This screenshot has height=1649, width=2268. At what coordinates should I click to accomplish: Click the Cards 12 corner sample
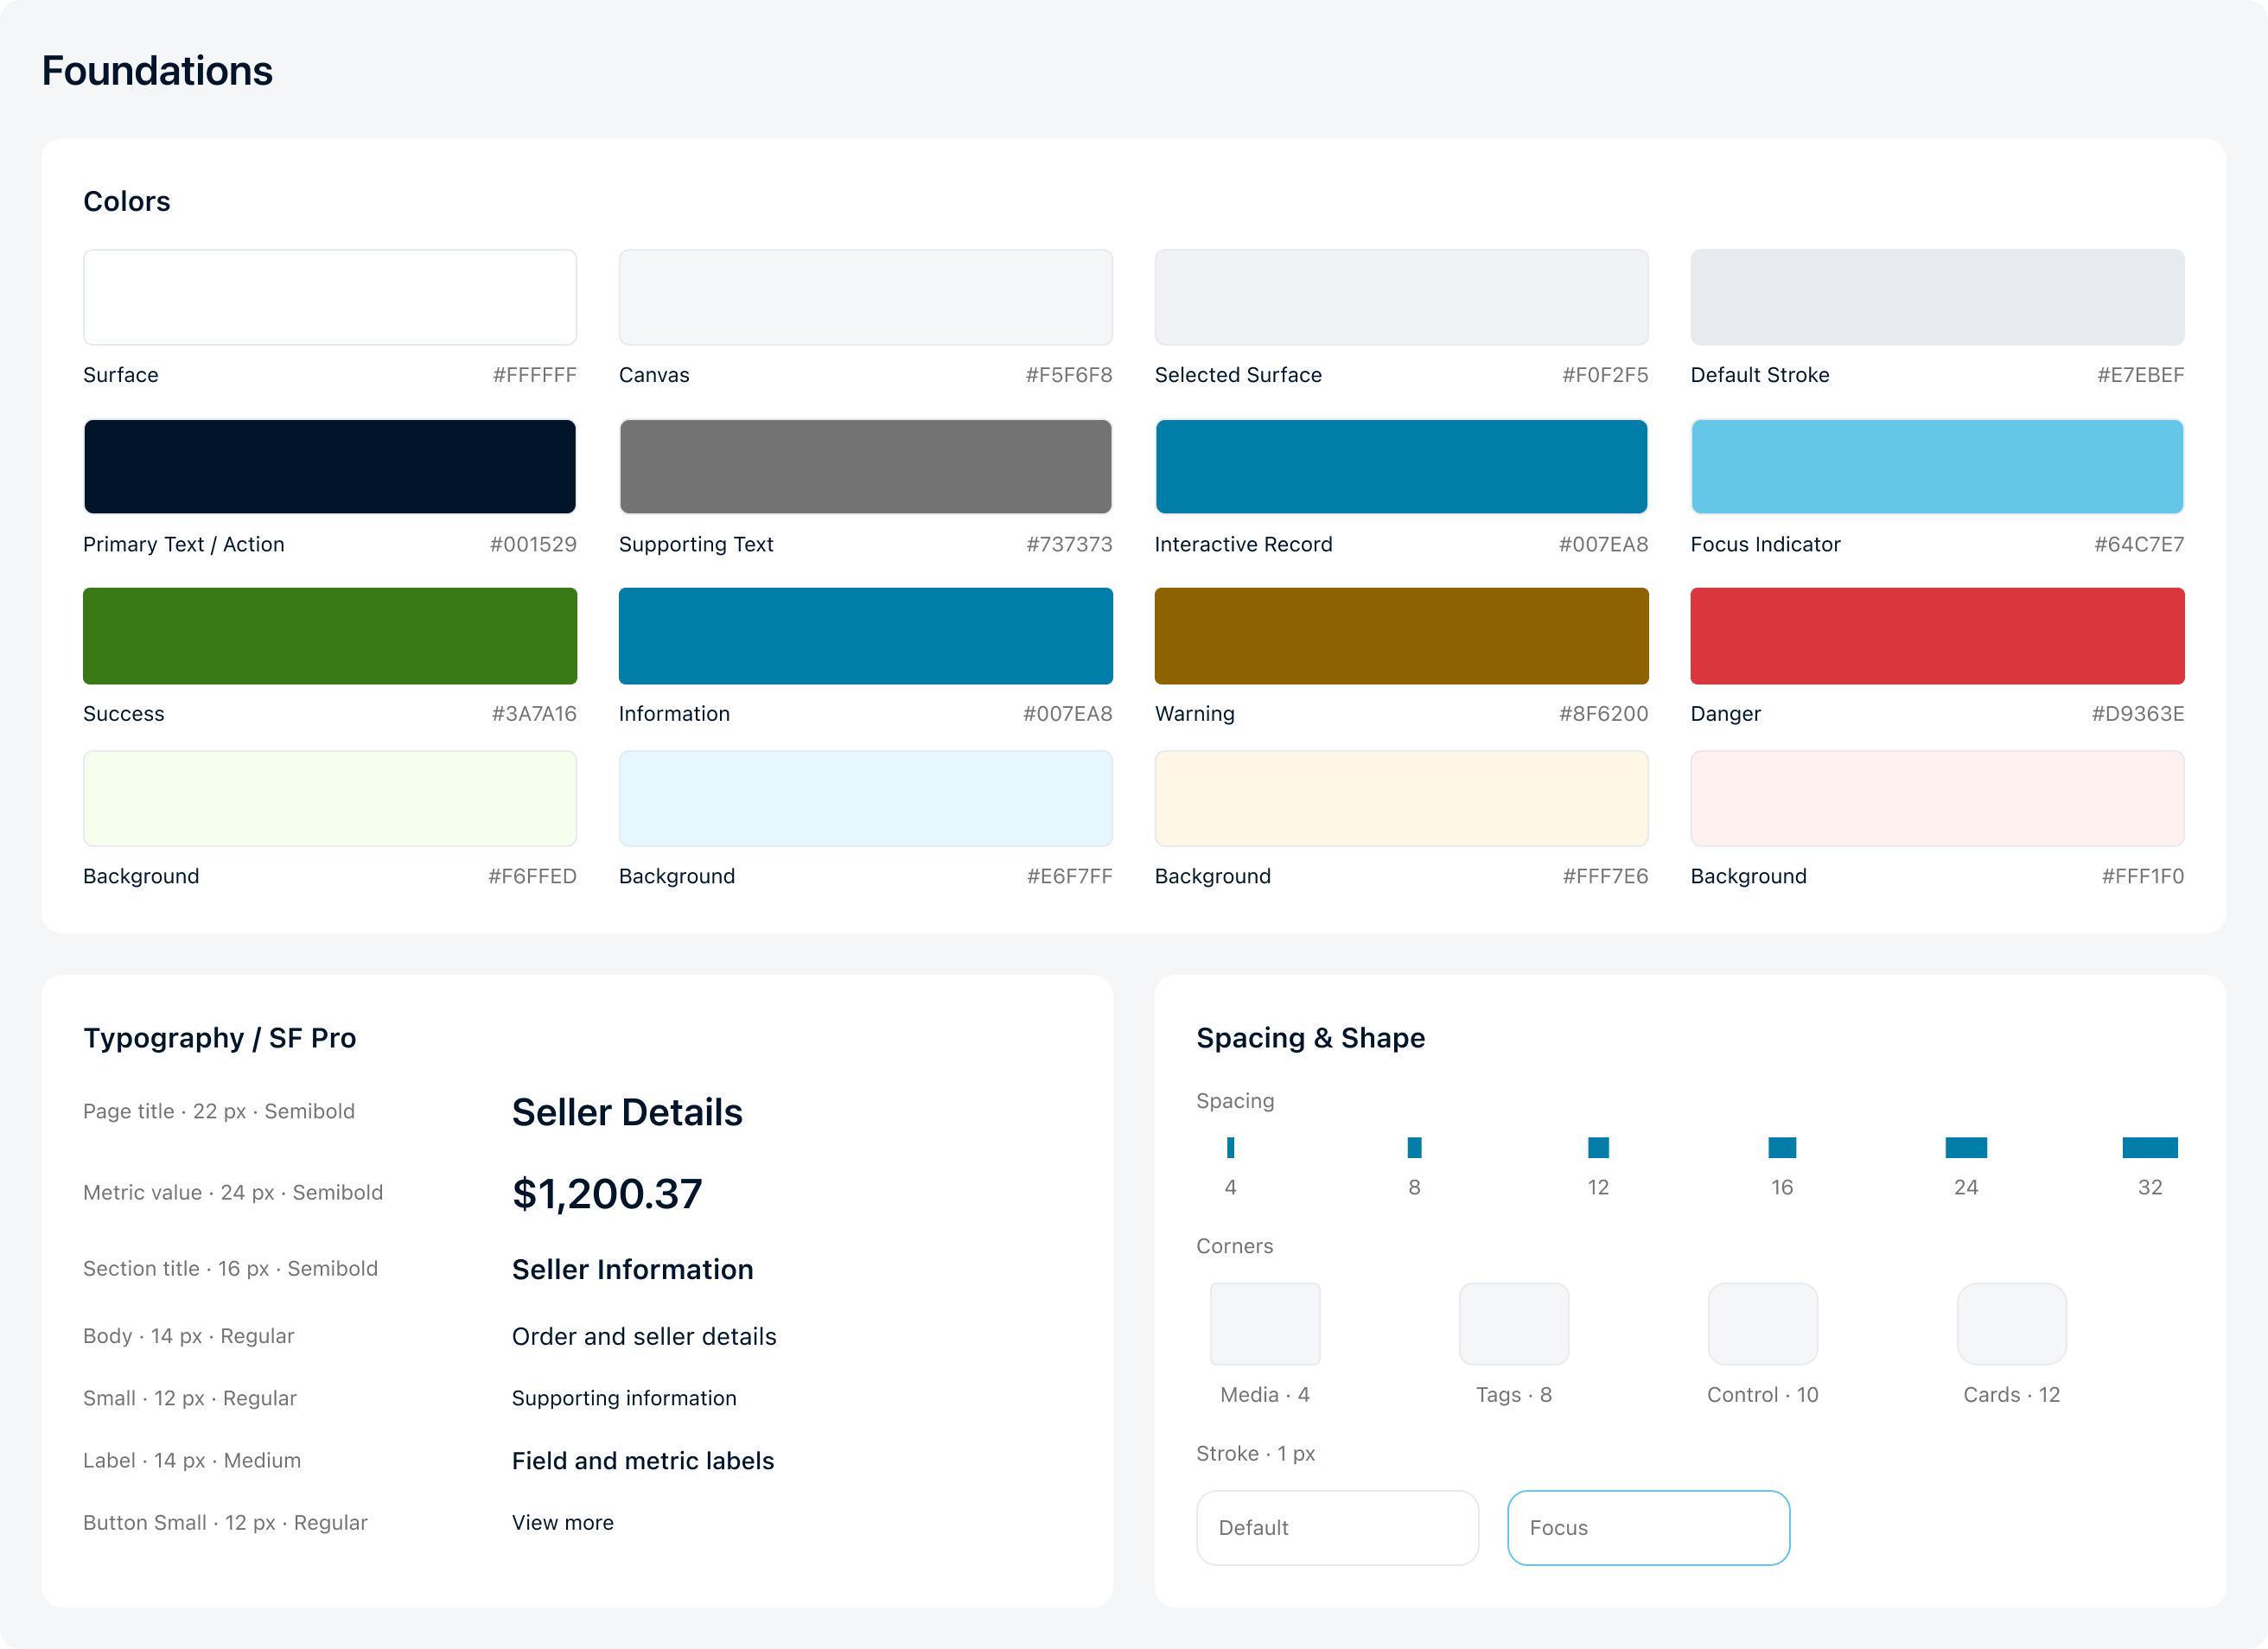(x=2012, y=1324)
